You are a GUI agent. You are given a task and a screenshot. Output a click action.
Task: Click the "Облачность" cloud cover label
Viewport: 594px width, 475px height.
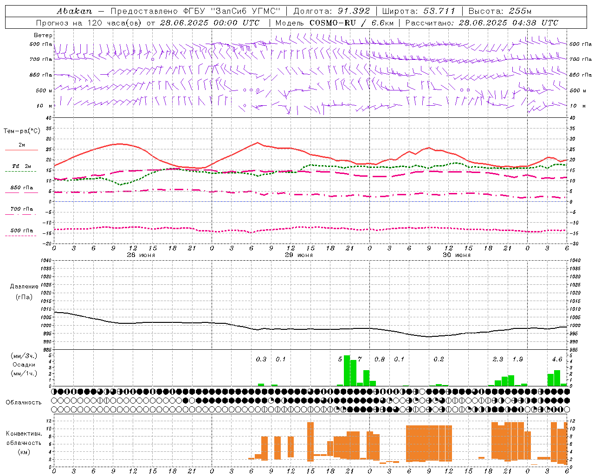pyautogui.click(x=24, y=402)
